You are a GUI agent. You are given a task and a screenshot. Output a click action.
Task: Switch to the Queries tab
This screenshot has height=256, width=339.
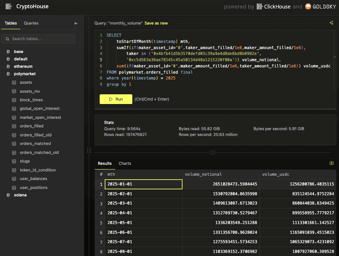point(31,23)
